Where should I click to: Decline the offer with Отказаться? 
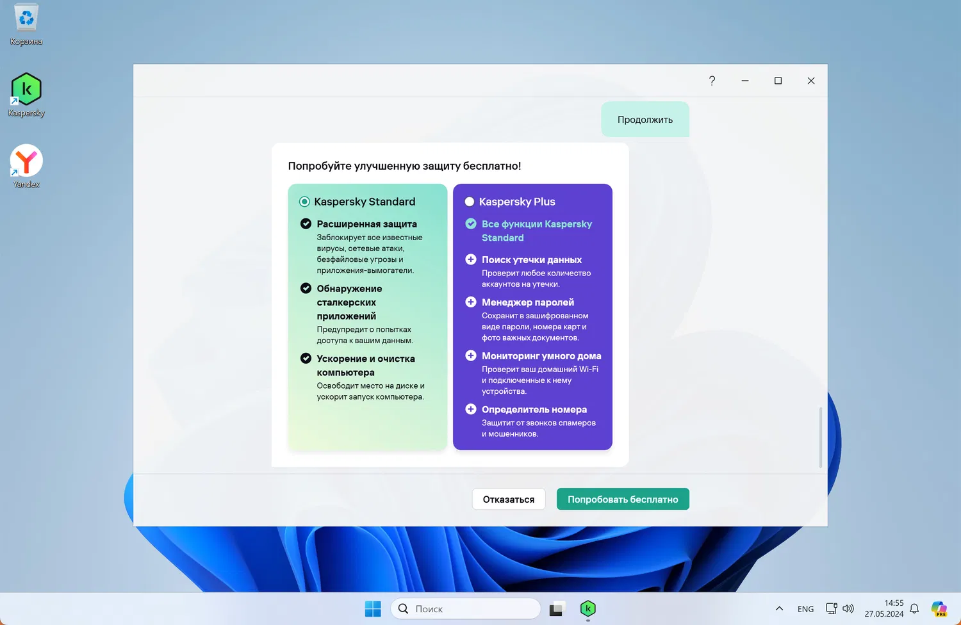tap(509, 499)
